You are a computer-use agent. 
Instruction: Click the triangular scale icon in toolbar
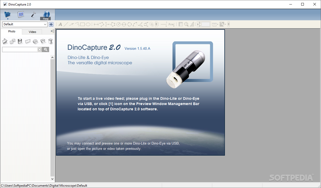192,24
